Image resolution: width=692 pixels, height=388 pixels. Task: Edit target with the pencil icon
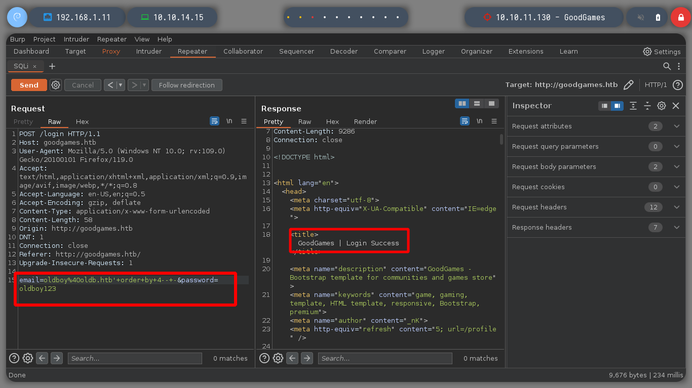tap(629, 85)
